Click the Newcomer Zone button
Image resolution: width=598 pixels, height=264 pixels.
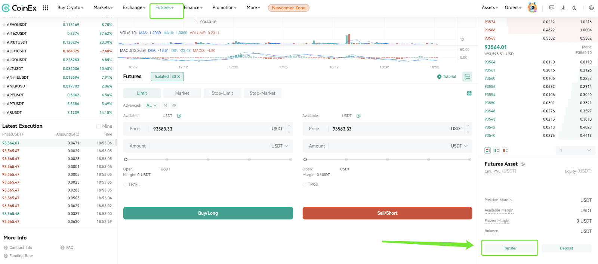pos(289,8)
